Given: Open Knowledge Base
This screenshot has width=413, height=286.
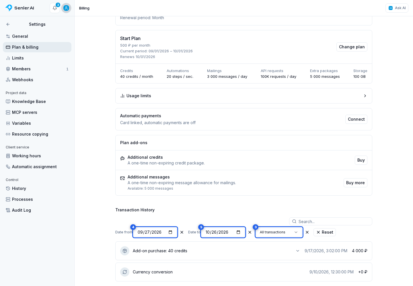Looking at the screenshot, I should pyautogui.click(x=37, y=102).
